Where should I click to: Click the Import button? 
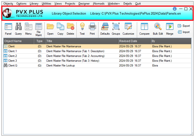(x=184, y=32)
